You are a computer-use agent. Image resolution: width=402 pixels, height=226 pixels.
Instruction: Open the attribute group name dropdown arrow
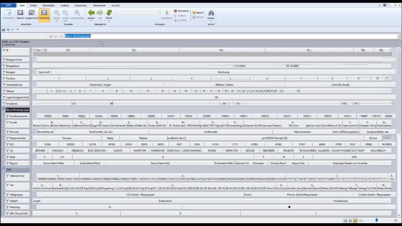399,36
